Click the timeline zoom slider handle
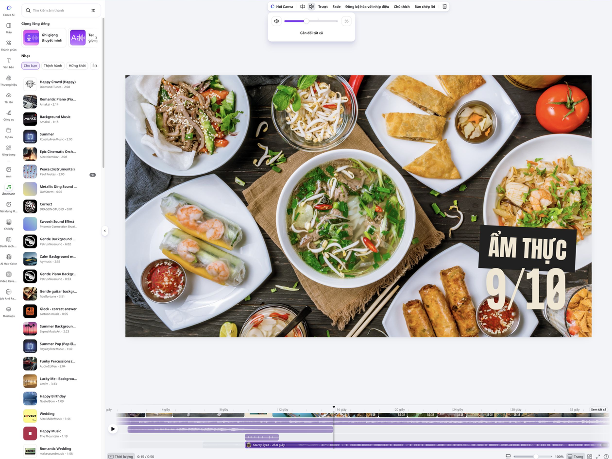The image size is (612, 459). (x=536, y=457)
